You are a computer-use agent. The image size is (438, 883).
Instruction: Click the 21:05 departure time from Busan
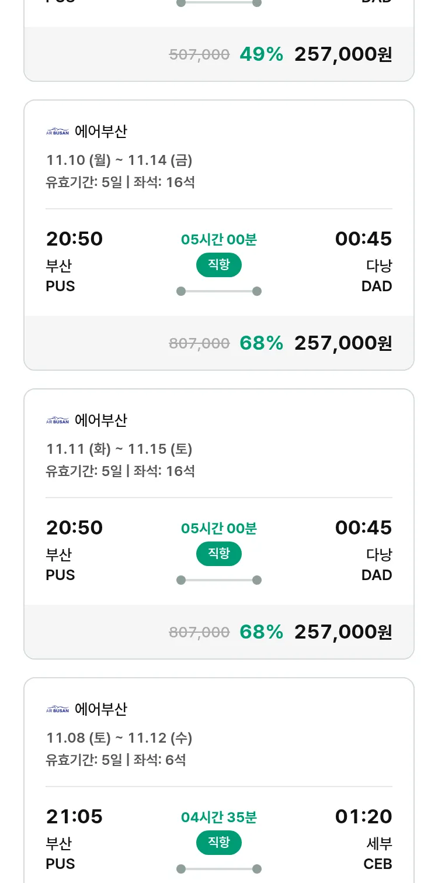coord(74,817)
